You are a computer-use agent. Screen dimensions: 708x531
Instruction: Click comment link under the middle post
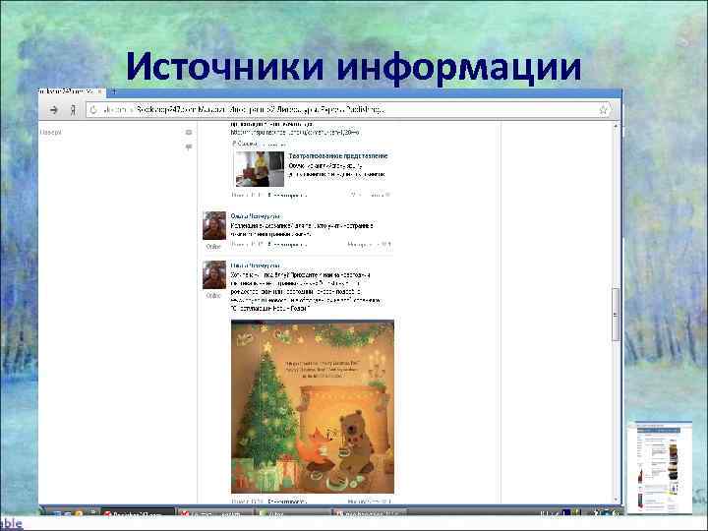coord(287,245)
